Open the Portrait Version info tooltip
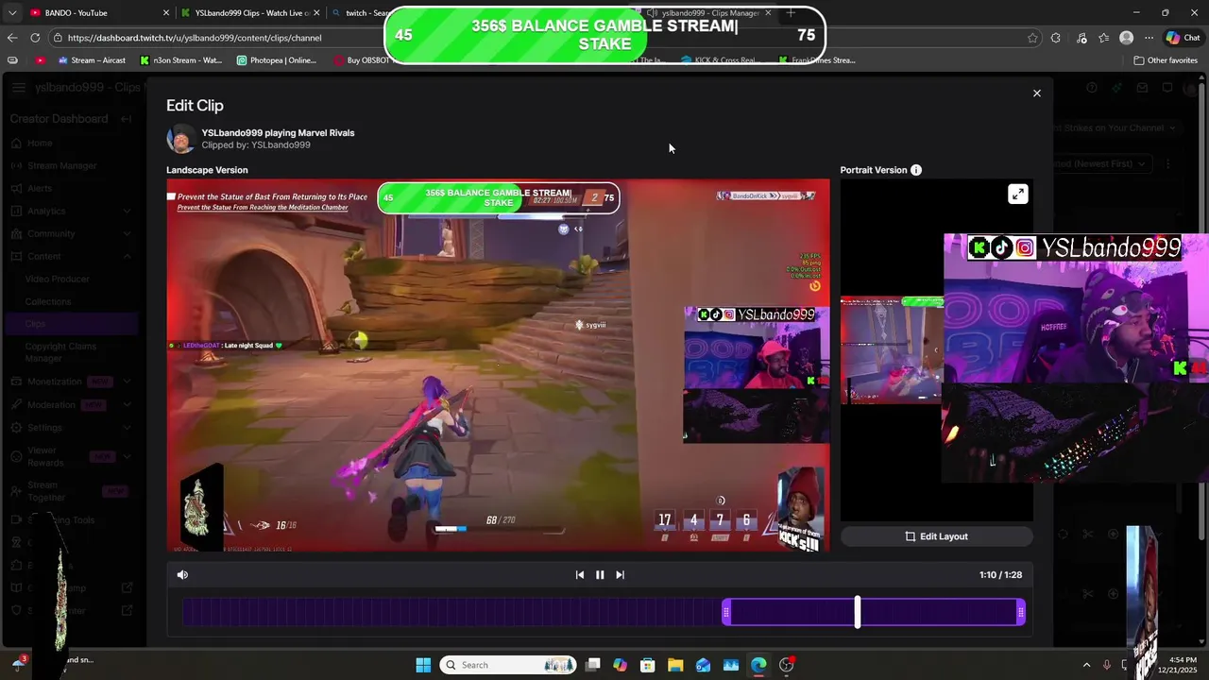This screenshot has width=1209, height=680. (915, 170)
